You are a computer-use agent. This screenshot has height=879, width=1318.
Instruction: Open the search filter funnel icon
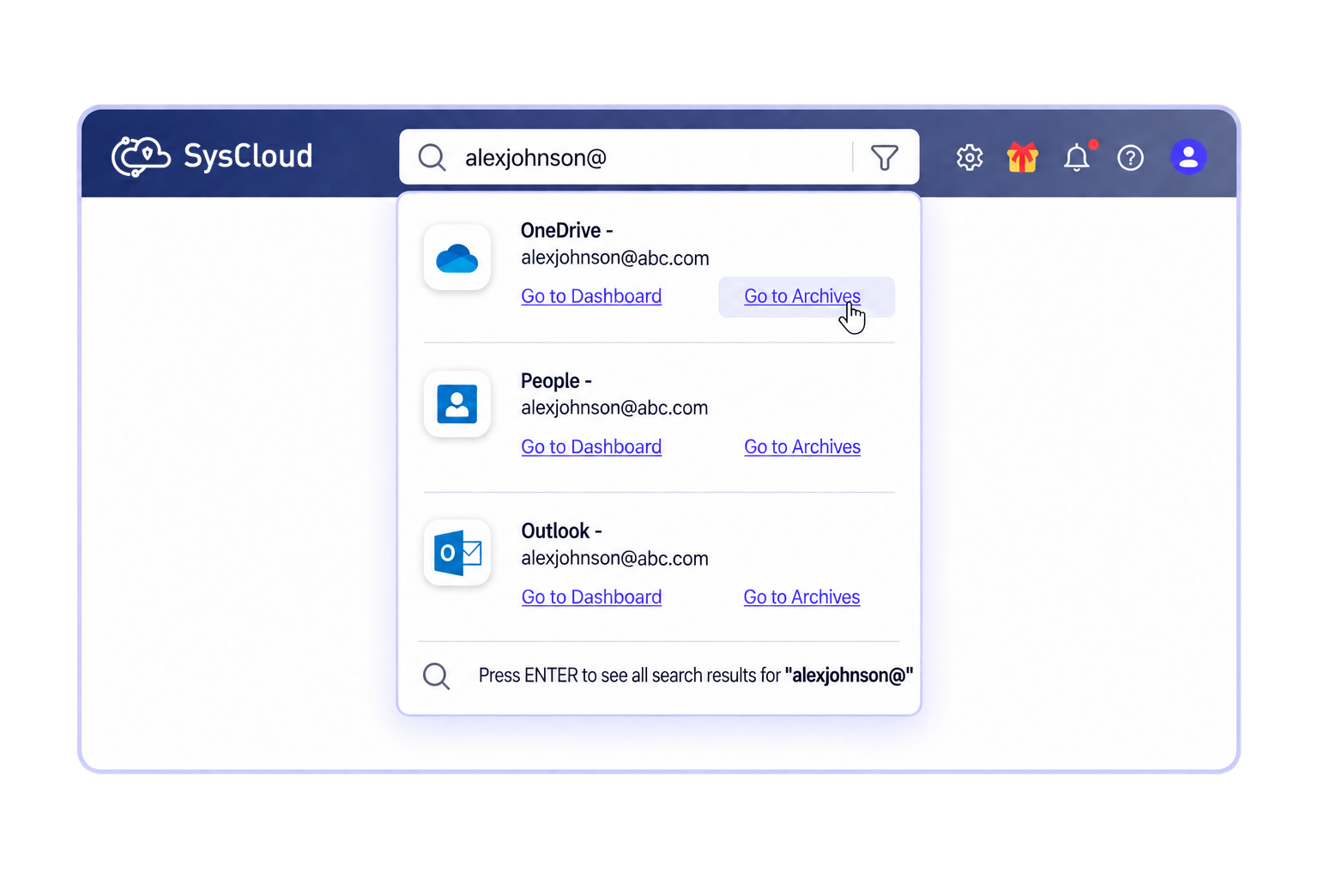[x=884, y=157]
